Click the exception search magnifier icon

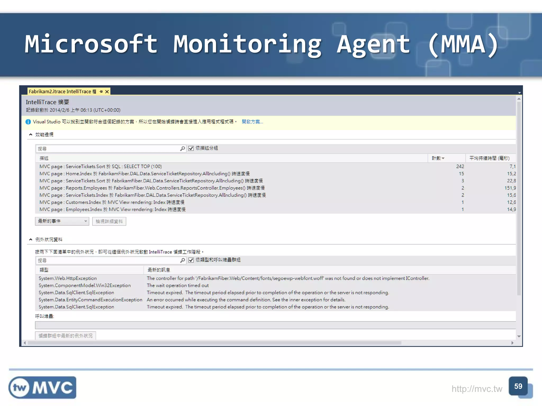[x=183, y=260]
